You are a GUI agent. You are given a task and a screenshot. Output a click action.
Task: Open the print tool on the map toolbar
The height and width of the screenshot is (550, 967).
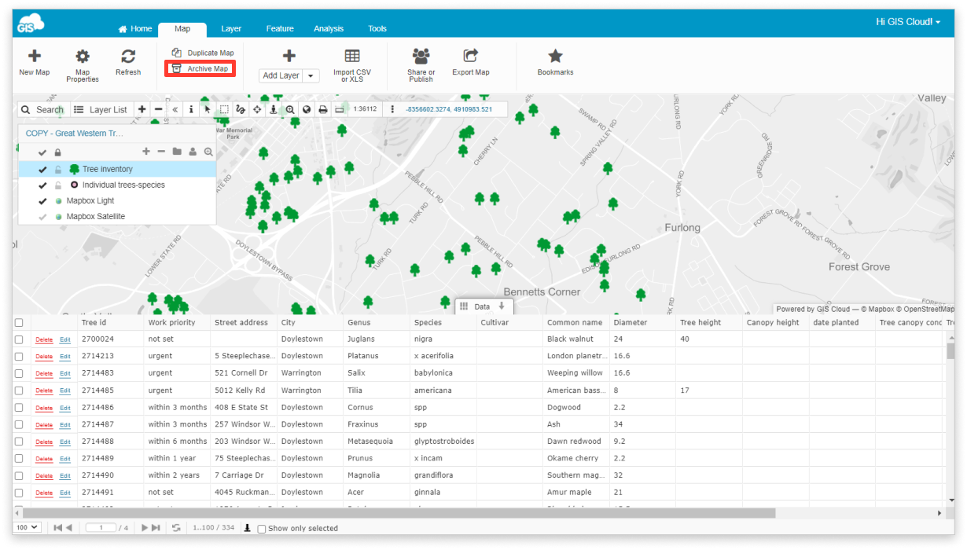click(323, 109)
